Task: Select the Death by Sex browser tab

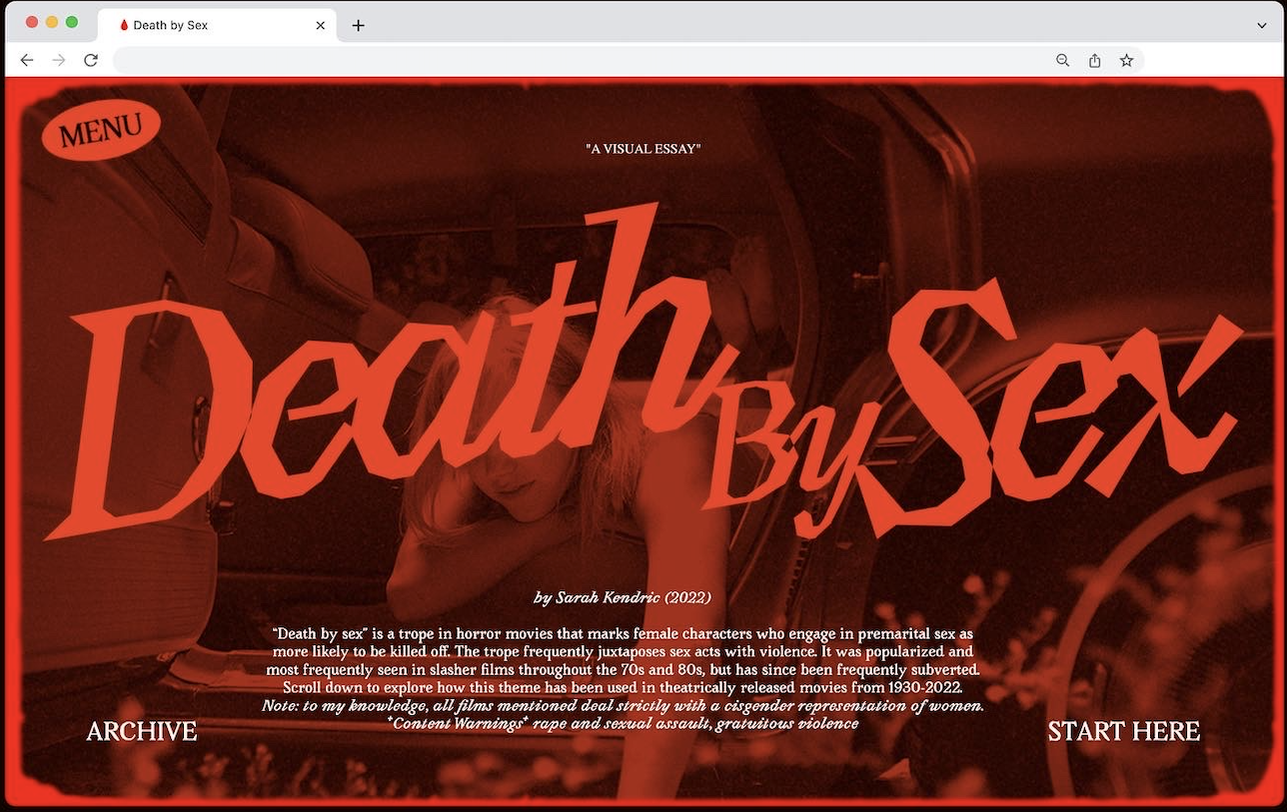Action: tap(218, 25)
